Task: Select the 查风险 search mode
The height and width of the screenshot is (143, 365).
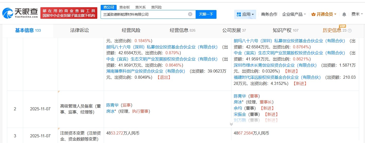Action: coord(156,7)
